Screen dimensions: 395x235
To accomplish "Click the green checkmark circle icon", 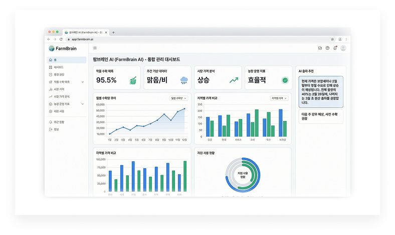I will click(x=285, y=80).
